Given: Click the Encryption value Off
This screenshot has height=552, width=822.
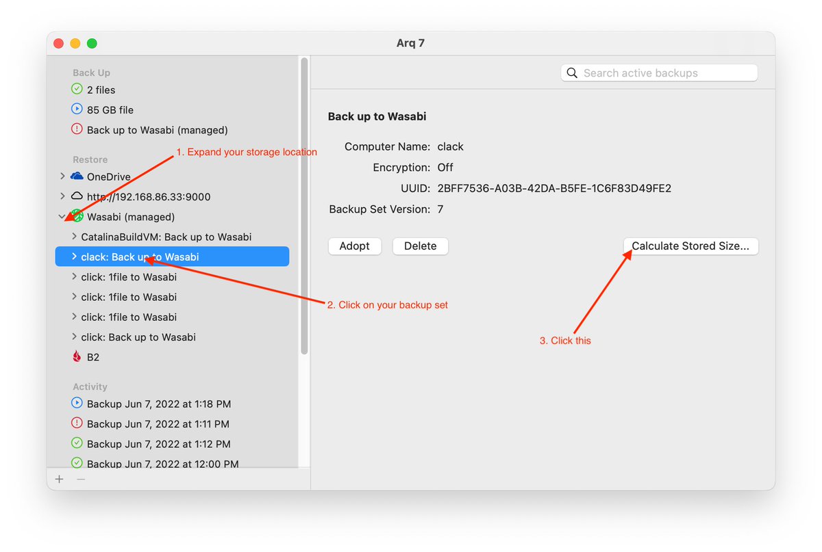Looking at the screenshot, I should click(x=445, y=167).
